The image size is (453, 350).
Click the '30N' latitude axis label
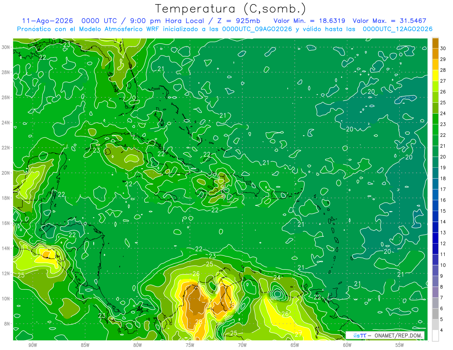pos(6,47)
